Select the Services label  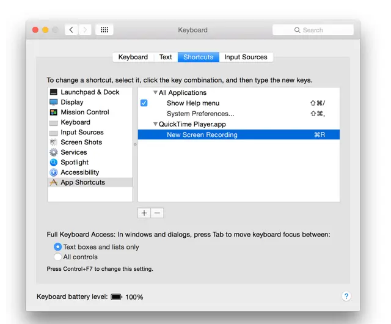tap(74, 152)
